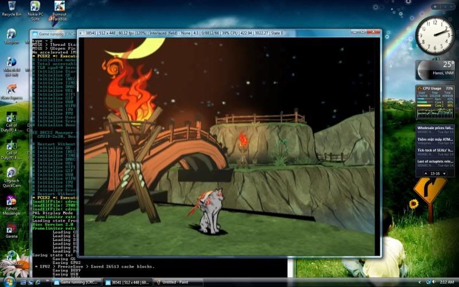Show previous feed headlines with up arrow
Screen dimensions: 459x287
426,173
